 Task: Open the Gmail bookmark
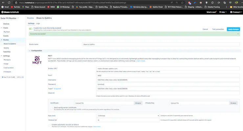[x=5, y=7]
